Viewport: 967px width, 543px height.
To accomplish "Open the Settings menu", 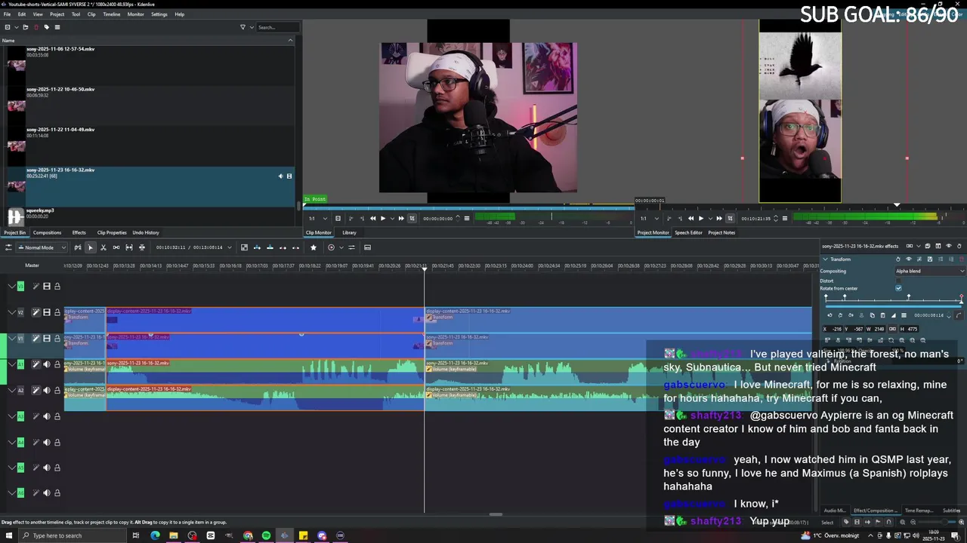I will point(159,14).
